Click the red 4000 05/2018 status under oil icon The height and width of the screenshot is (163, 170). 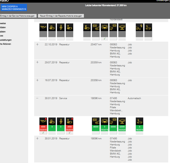coord(43,128)
